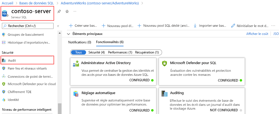279x114 pixels.
Task: Click Nouveau pool SQL dédié button
Action: (163, 26)
